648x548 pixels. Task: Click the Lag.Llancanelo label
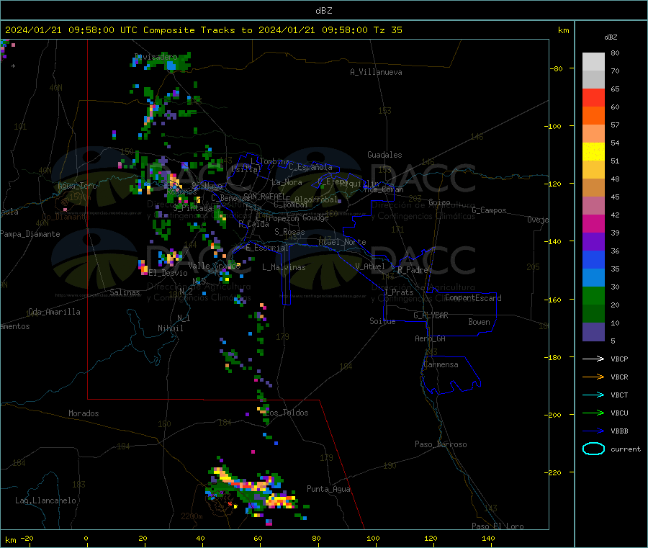(45, 500)
